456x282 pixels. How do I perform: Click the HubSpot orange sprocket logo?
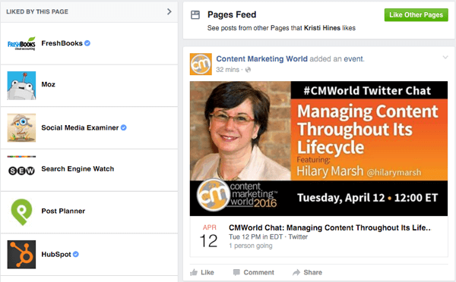tap(21, 255)
